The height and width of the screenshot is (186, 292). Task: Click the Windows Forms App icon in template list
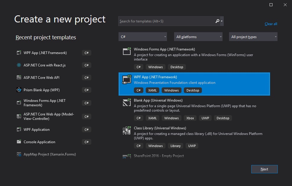tap(127, 51)
